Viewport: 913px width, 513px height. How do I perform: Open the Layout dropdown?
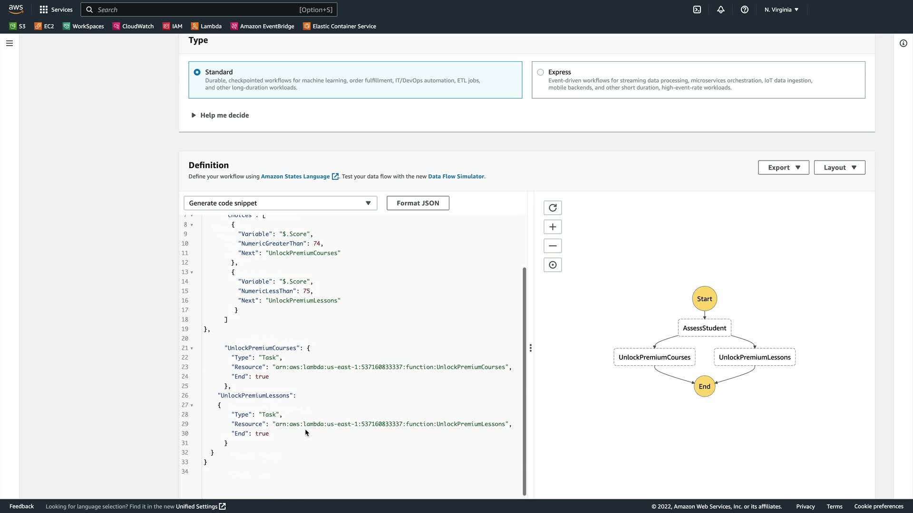coord(839,168)
